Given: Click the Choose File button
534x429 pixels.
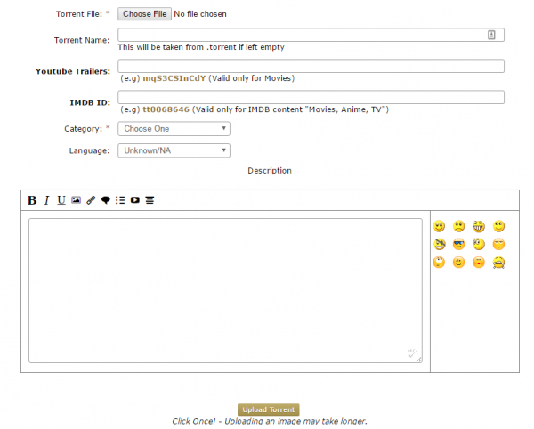Looking at the screenshot, I should 144,14.
